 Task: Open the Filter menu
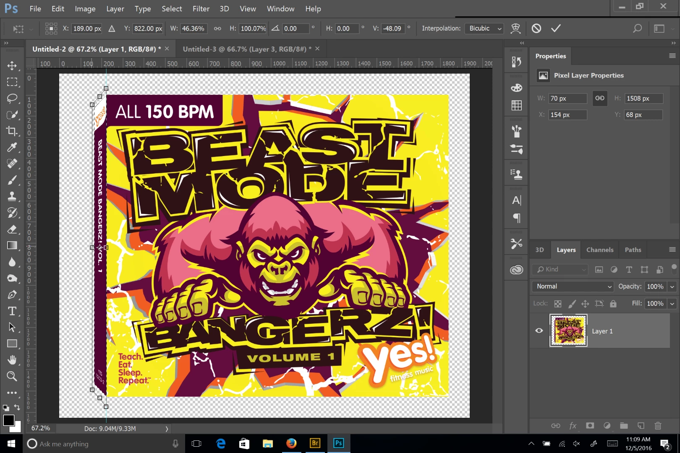pyautogui.click(x=201, y=9)
